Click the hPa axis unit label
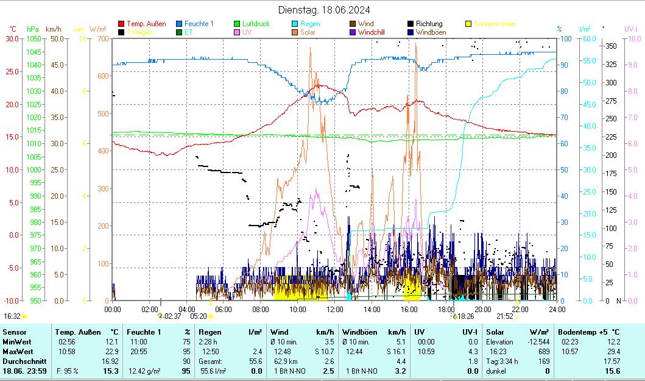This screenshot has width=645, height=381. (32, 29)
